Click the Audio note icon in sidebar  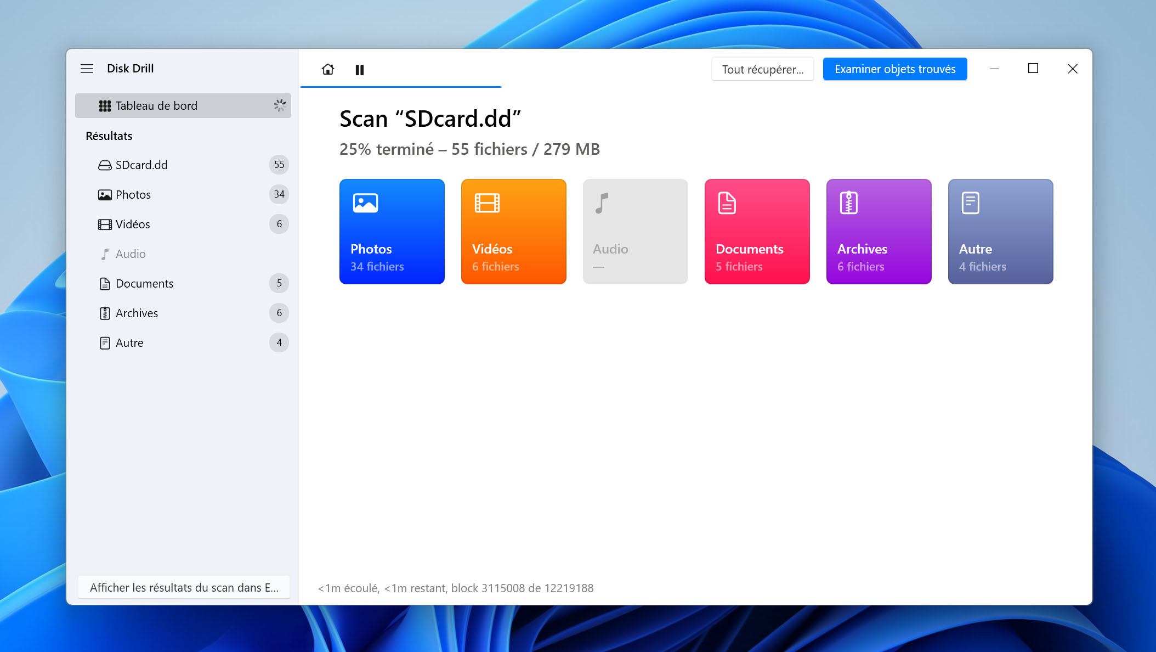pyautogui.click(x=105, y=254)
